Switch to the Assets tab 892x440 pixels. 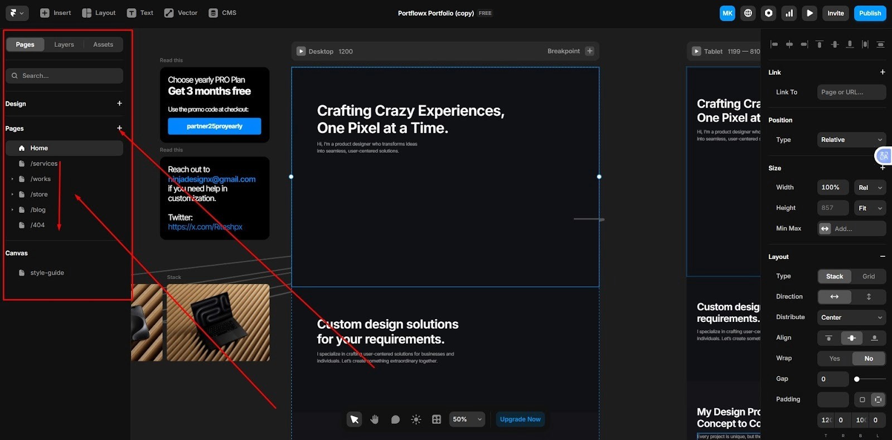(103, 45)
